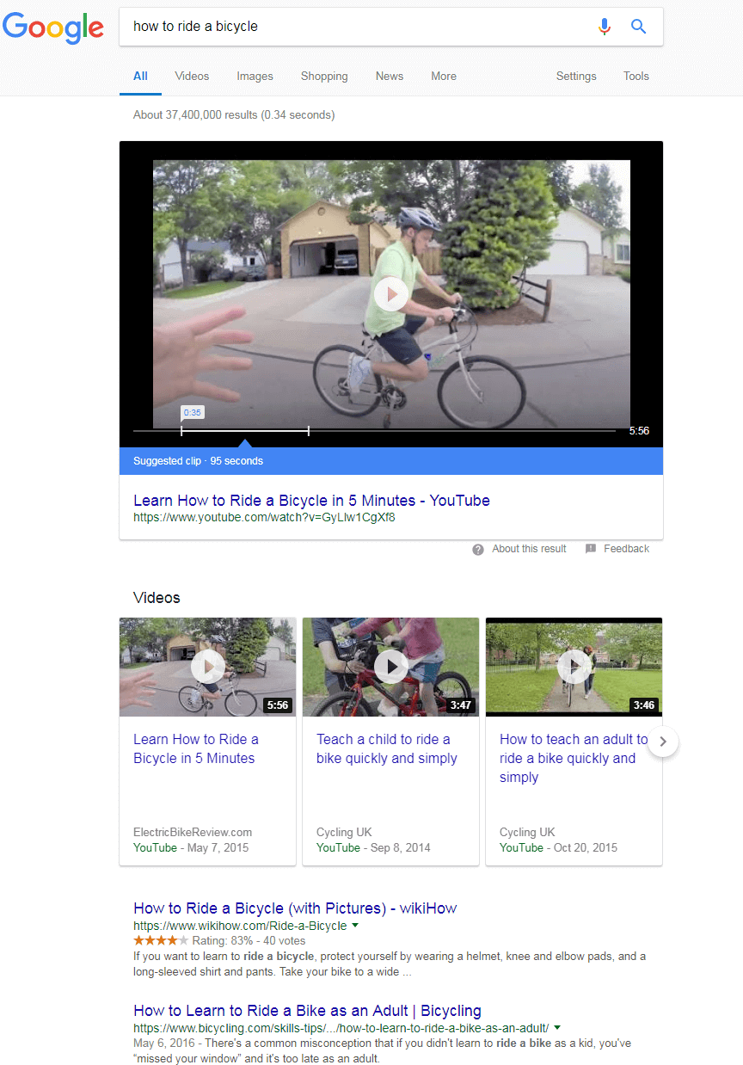This screenshot has width=743, height=1065.
Task: Click the voice search microphone icon
Action: point(605,27)
